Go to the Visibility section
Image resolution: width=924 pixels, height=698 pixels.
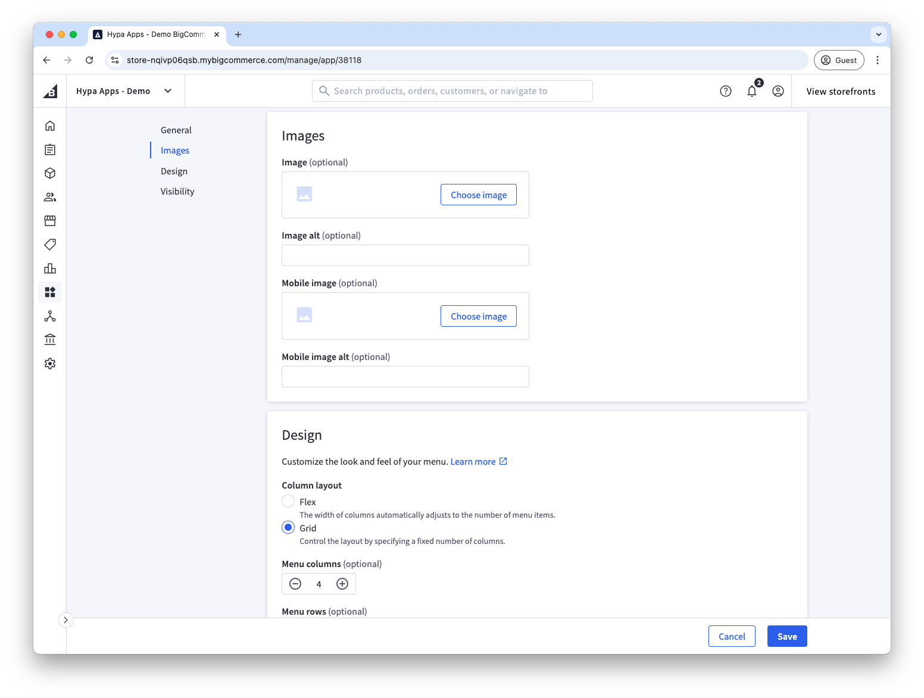177,192
